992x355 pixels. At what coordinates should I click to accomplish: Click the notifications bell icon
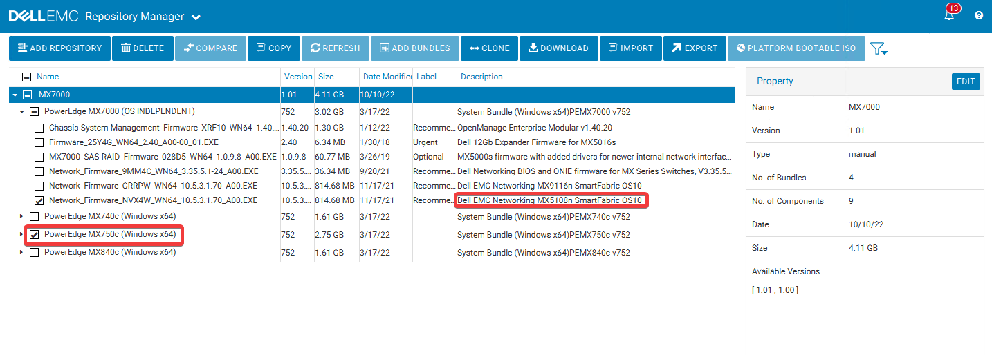(x=948, y=15)
